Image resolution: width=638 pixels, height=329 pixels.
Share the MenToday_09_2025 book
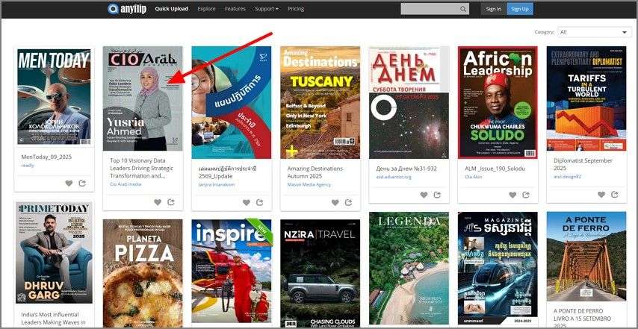point(82,184)
